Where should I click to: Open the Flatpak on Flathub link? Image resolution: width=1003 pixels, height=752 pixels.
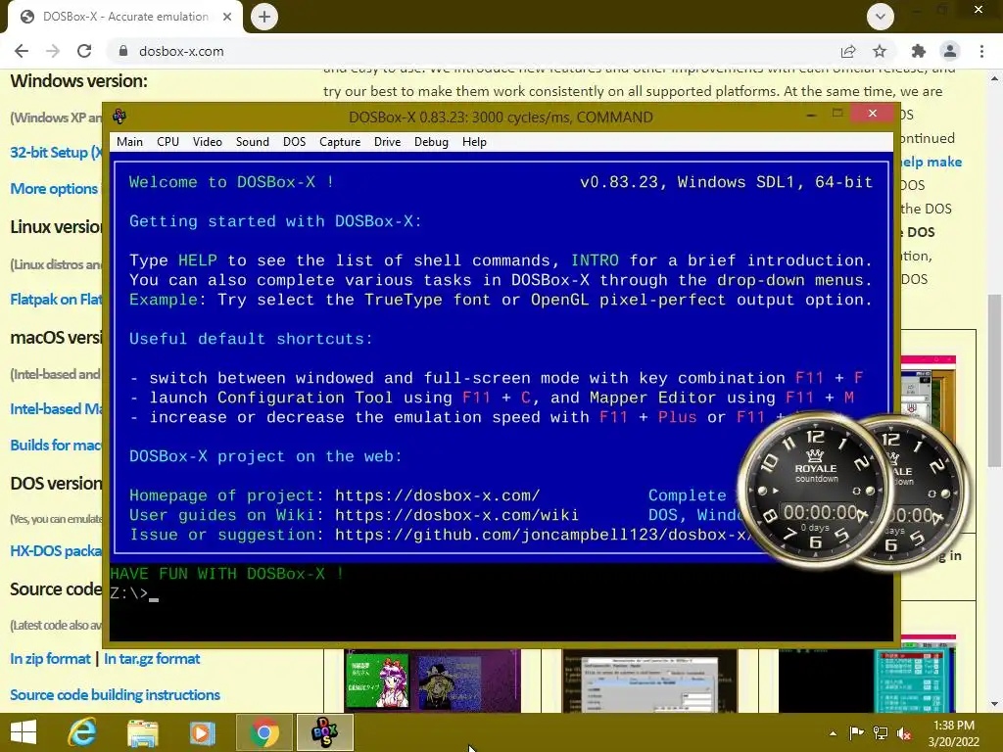pyautogui.click(x=56, y=300)
